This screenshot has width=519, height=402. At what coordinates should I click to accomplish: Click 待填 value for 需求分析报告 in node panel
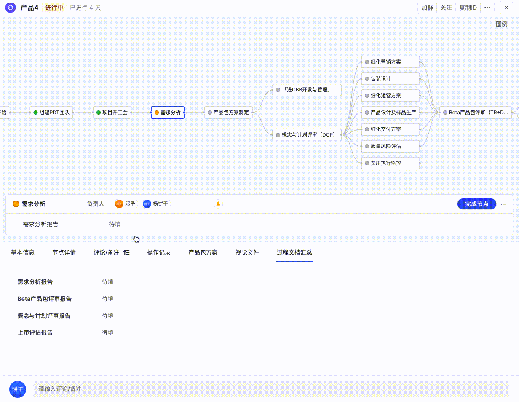[x=115, y=224]
